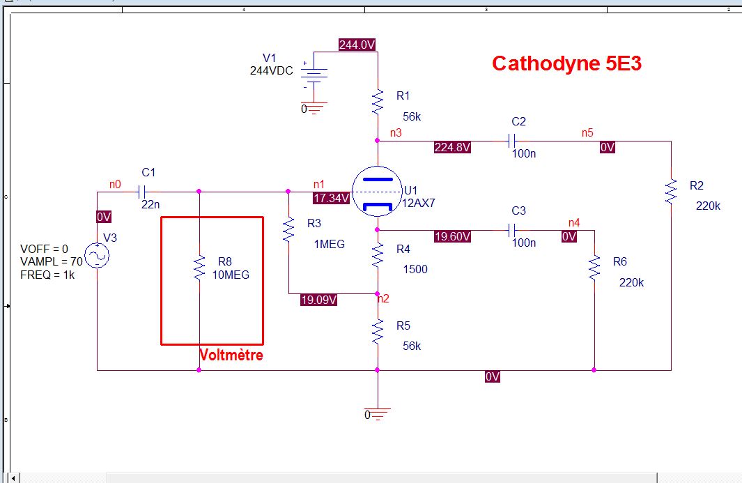Select the 17.34V voltage marker at n1
This screenshot has width=742, height=483.
click(x=330, y=198)
